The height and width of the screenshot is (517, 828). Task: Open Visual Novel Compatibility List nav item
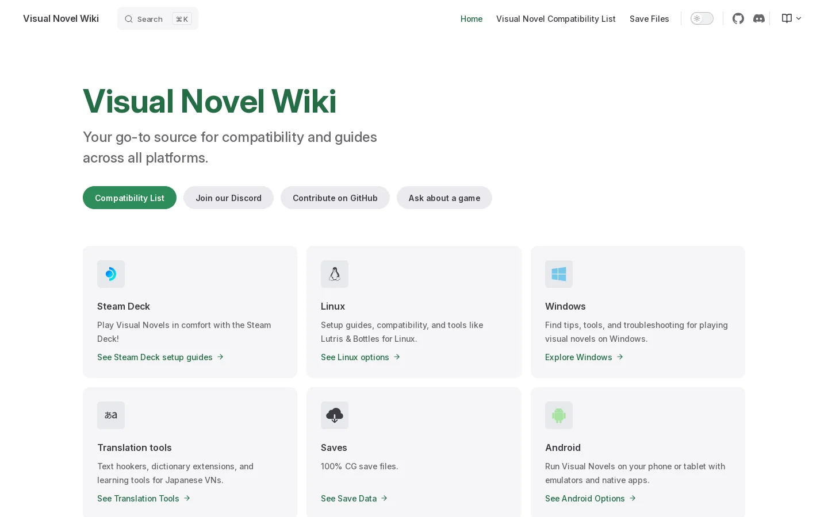[556, 19]
